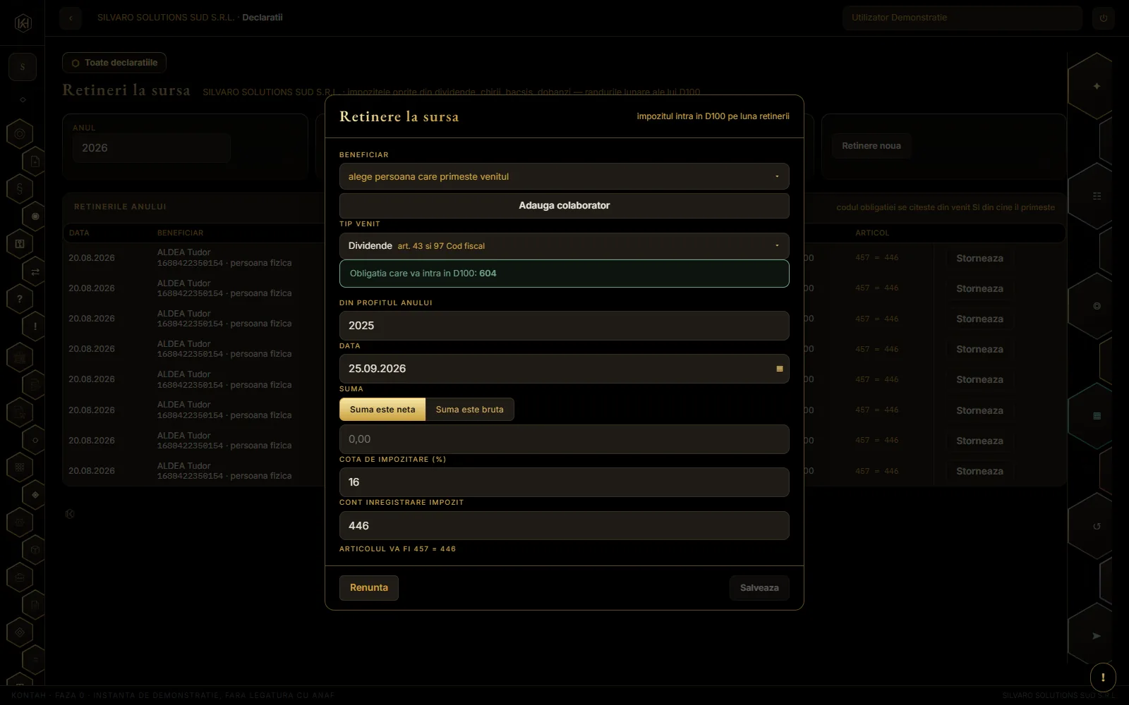
Task: Click the 'Adauga colaborator' button
Action: (x=564, y=206)
